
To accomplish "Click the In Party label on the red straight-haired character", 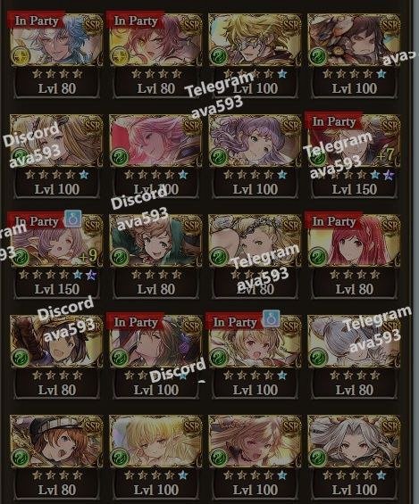I will 333,221.
